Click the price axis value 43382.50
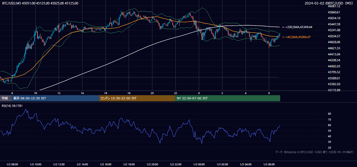 click(x=334, y=84)
